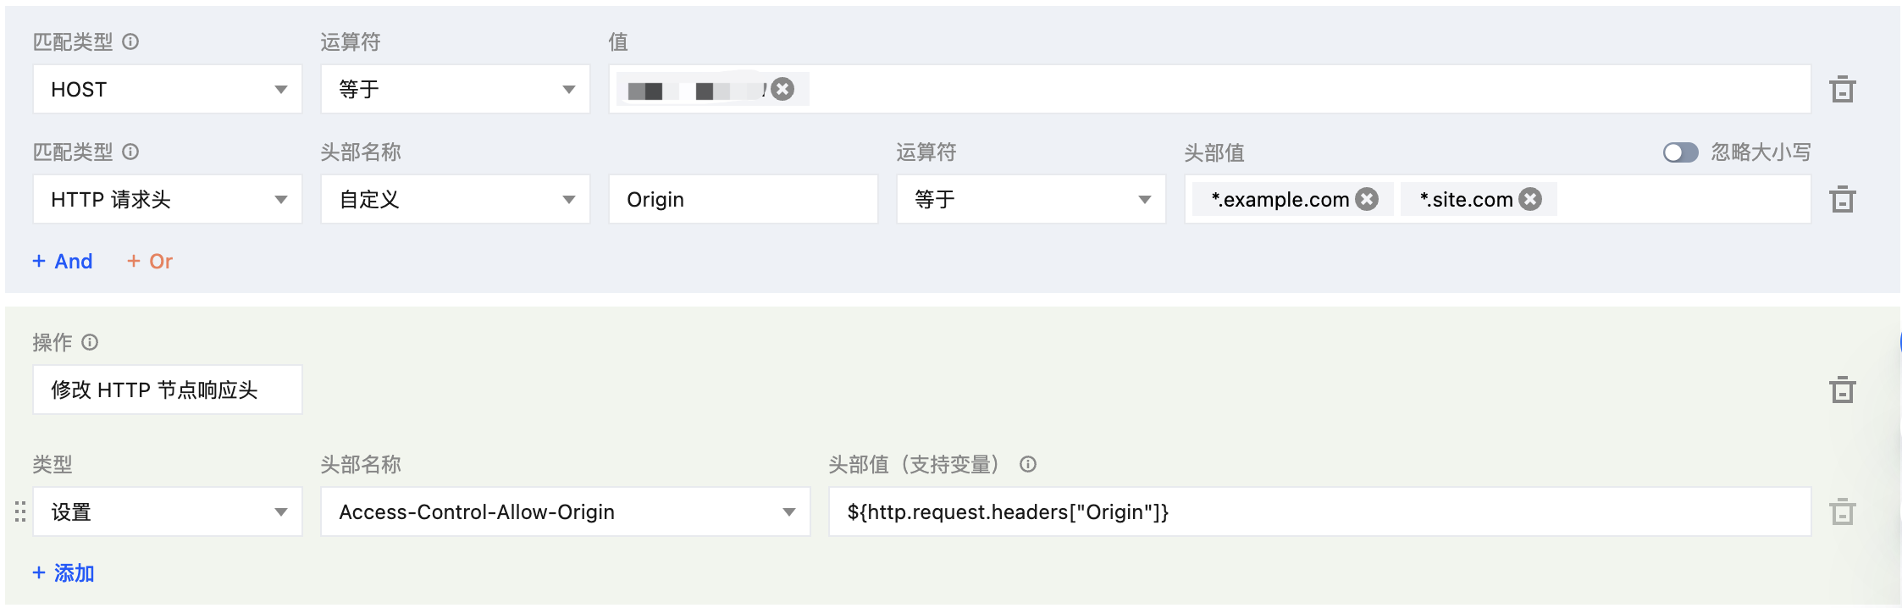
Task: Delete the 修改 HTTP 节点响应头 operation
Action: click(x=1842, y=390)
